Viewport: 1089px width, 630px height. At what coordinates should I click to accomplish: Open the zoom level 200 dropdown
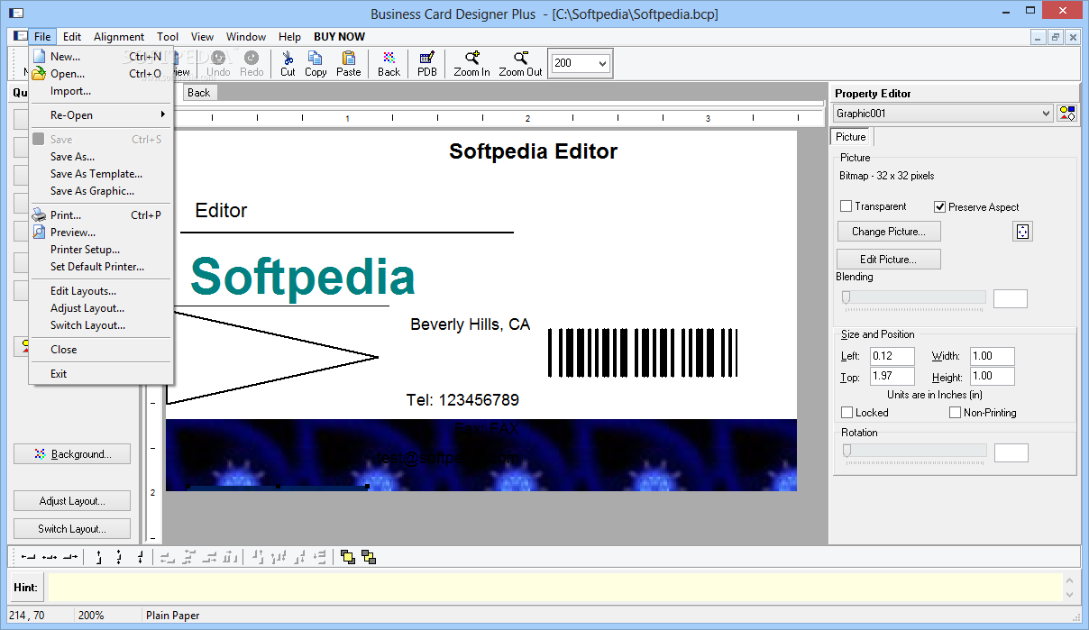pos(602,63)
